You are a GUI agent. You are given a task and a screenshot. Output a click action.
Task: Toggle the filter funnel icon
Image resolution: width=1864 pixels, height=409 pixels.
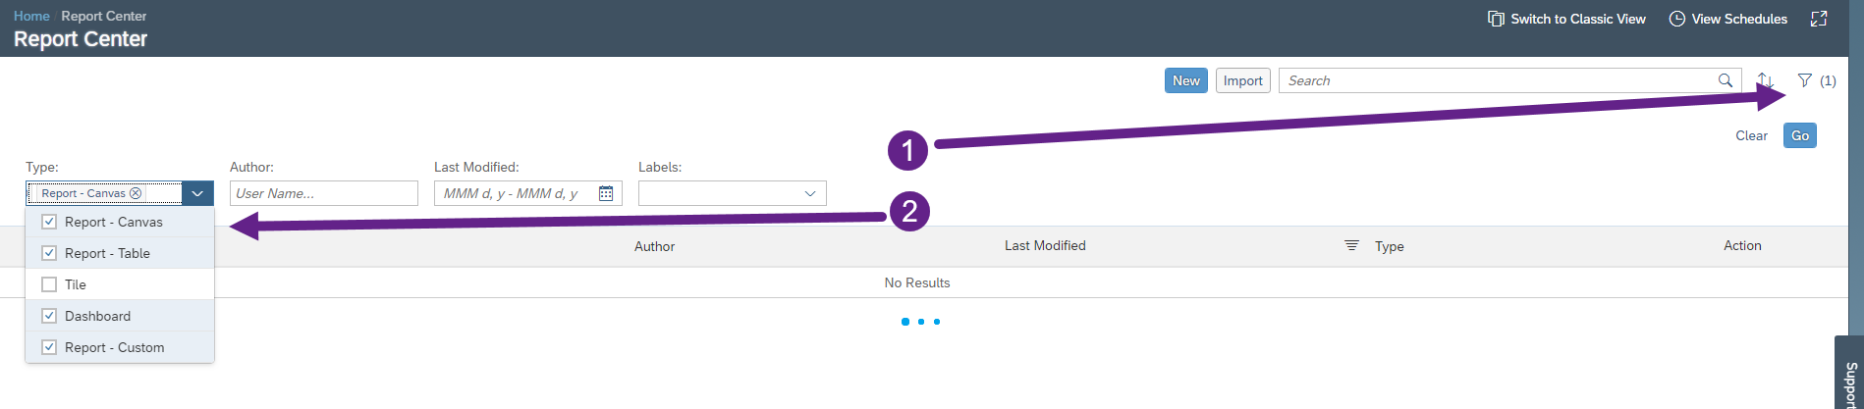pos(1805,80)
